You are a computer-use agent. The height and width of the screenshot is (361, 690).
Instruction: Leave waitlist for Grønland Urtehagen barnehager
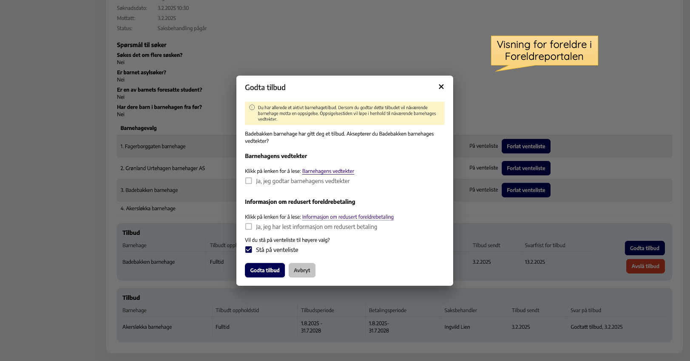click(x=525, y=168)
